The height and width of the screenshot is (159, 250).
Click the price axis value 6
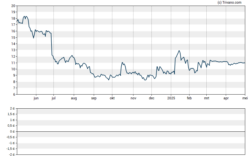pos(14,94)
